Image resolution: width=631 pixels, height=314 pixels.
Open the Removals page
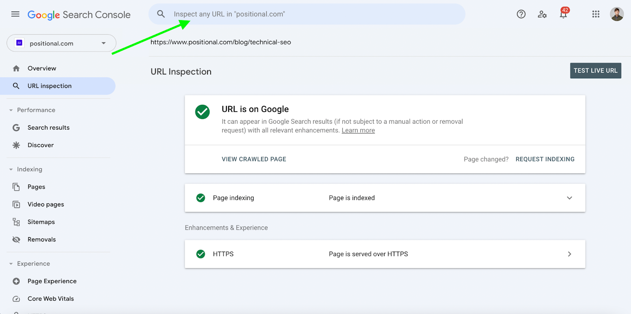(42, 240)
